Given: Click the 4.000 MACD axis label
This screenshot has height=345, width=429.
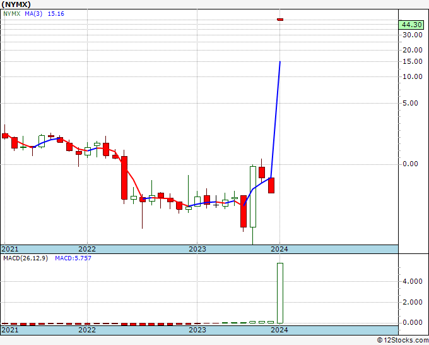Looking at the screenshot, I should [x=413, y=282].
